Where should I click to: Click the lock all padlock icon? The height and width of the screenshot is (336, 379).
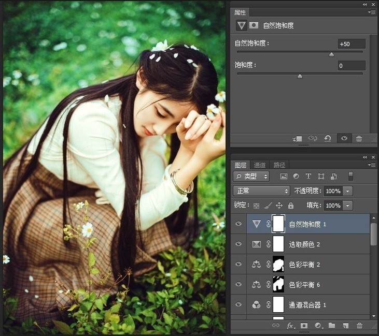291,206
